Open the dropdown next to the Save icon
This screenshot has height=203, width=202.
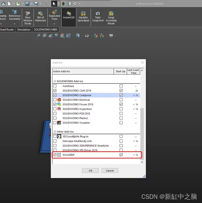coord(31,4)
